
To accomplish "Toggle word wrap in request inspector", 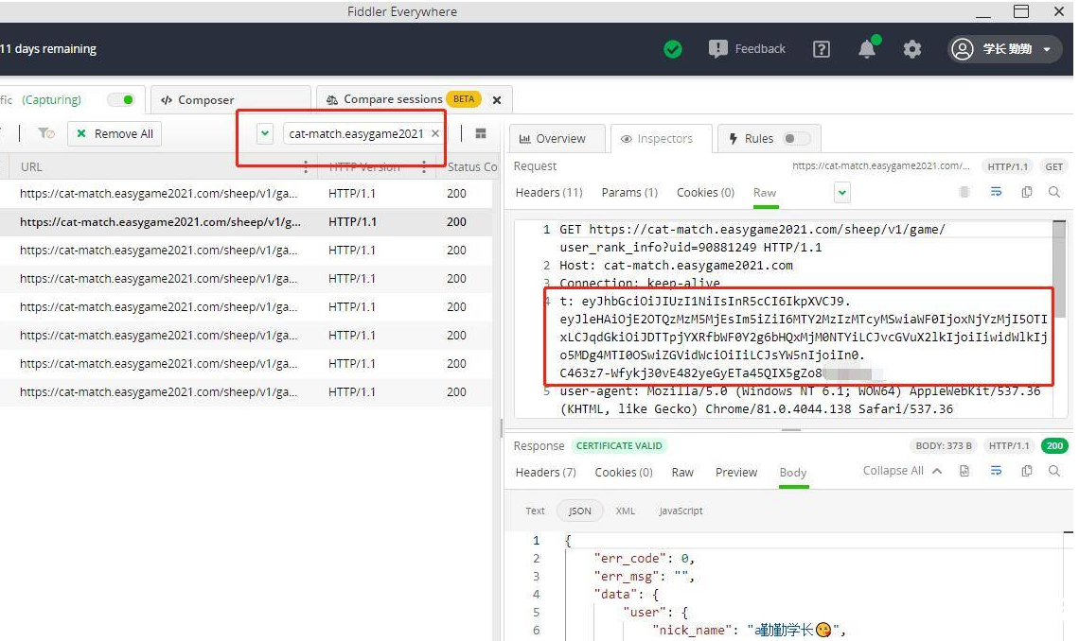I will 996,193.
